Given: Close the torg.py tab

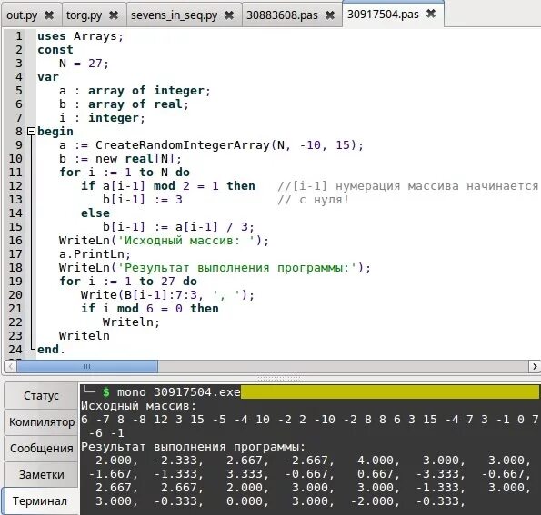Looking at the screenshot, I should (x=114, y=15).
